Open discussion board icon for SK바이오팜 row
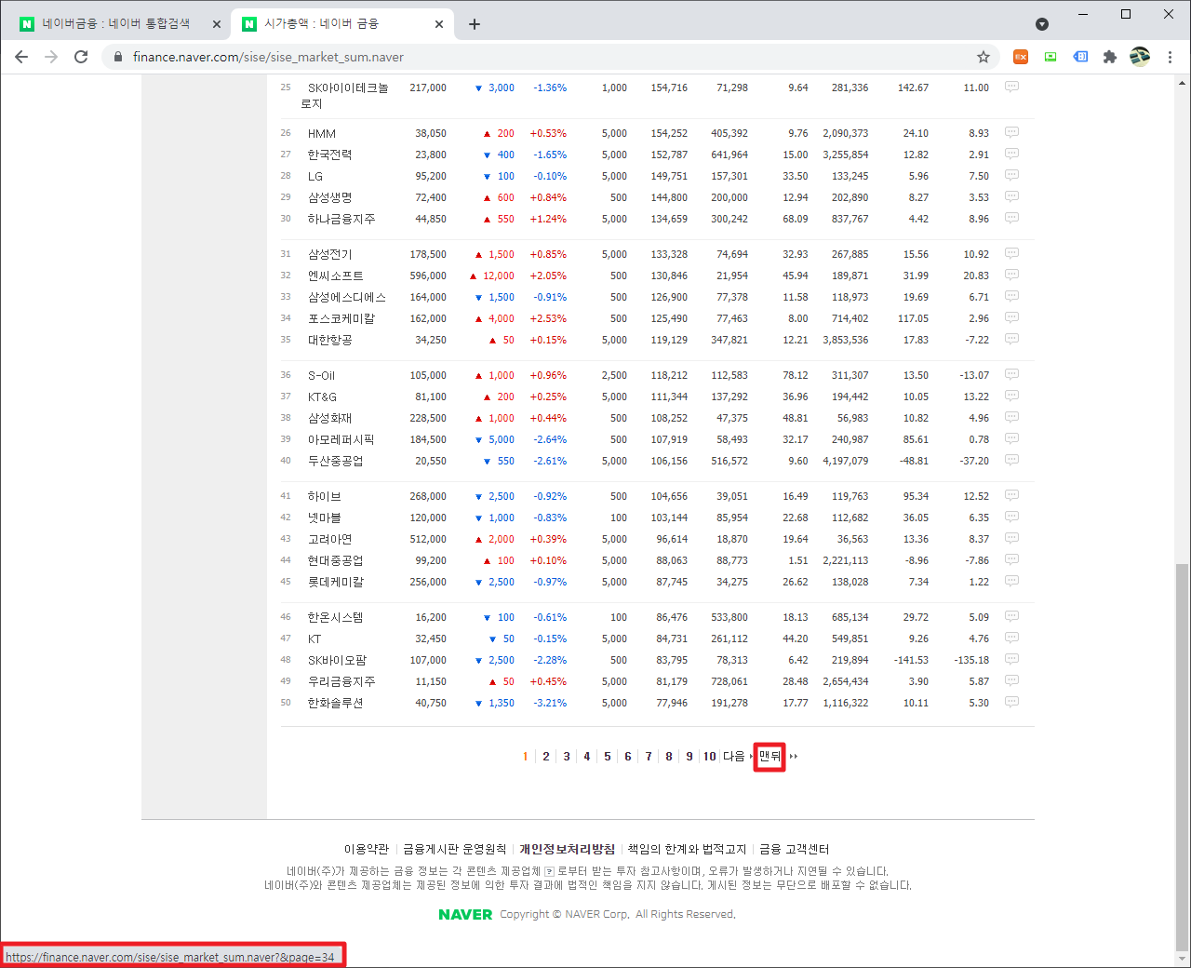The height and width of the screenshot is (968, 1191). 1011,659
